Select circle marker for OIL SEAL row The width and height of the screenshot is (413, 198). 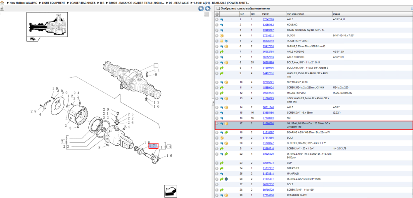(217, 123)
